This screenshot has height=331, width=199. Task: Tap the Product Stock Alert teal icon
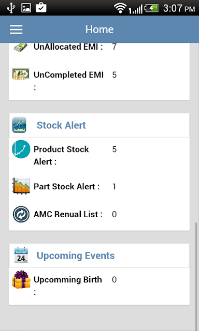pos(21,149)
